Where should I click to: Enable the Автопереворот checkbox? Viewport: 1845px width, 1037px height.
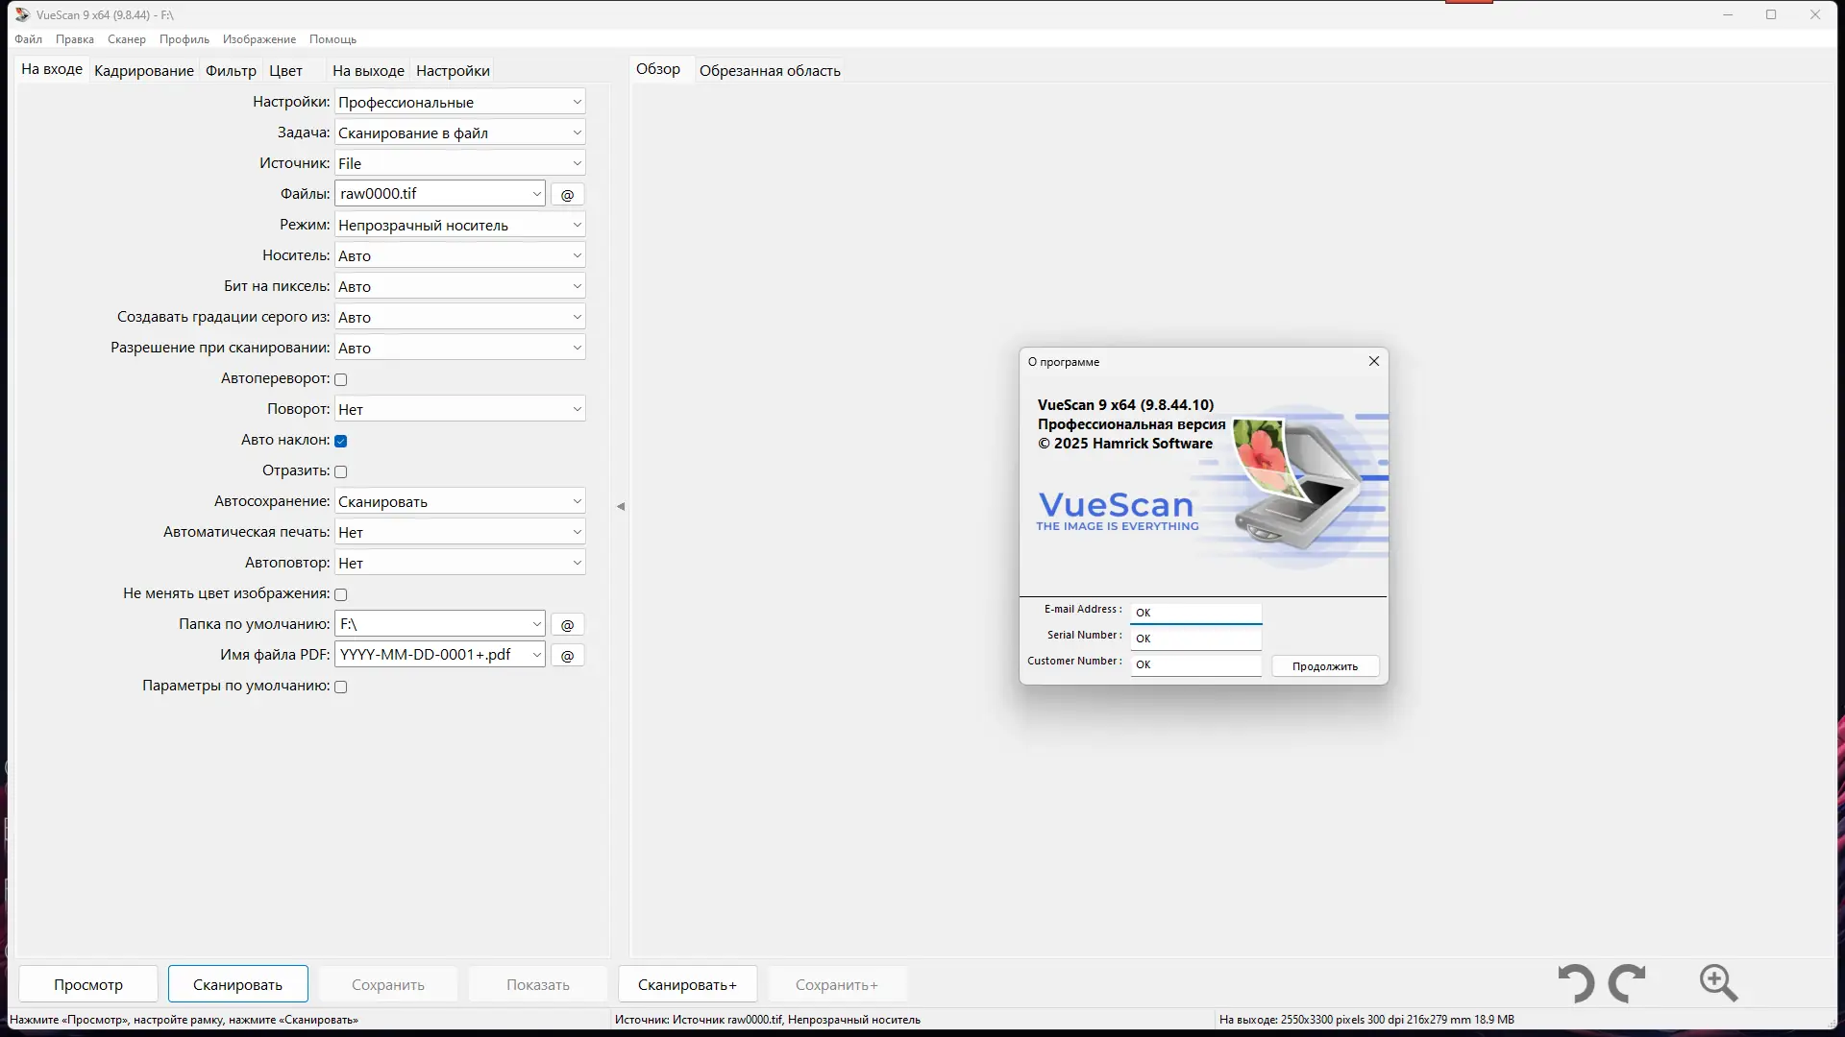click(x=341, y=379)
